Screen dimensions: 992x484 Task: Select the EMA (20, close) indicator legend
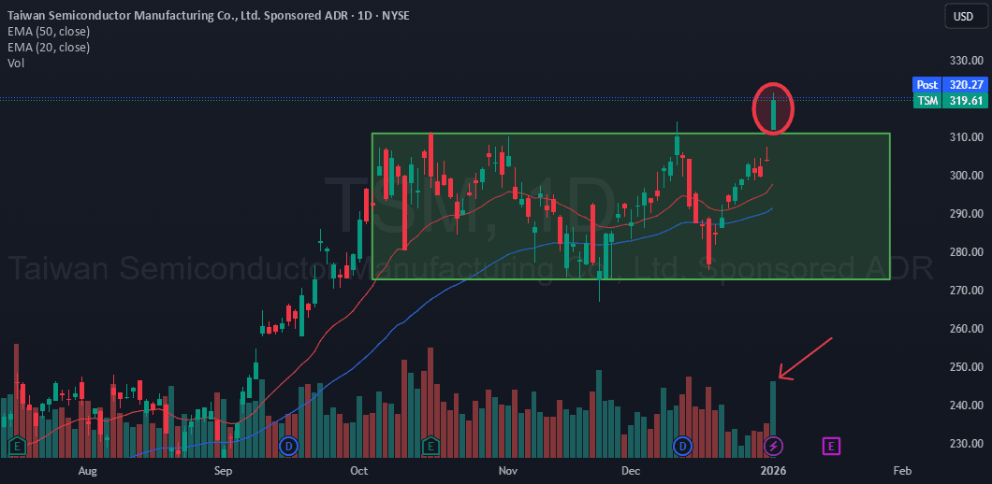tap(48, 48)
